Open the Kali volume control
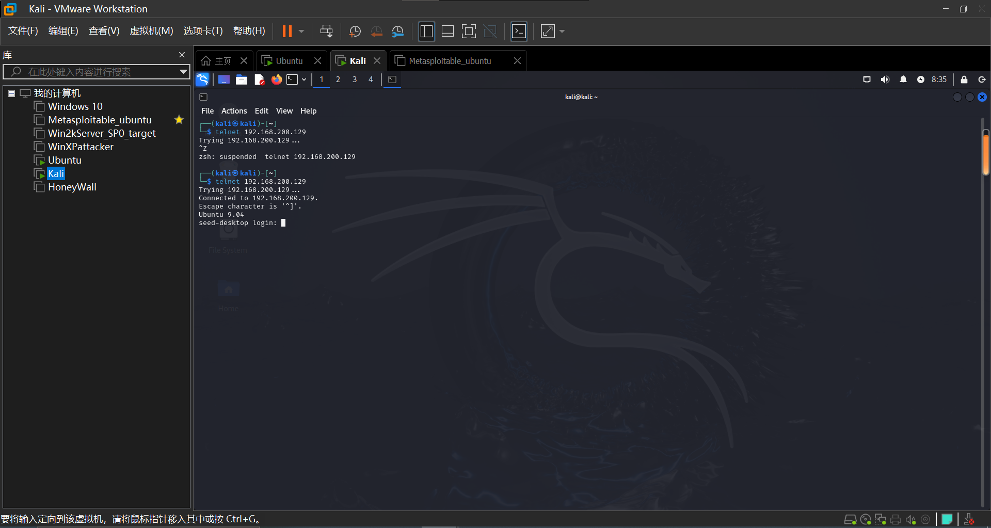The height and width of the screenshot is (528, 991). [885, 79]
